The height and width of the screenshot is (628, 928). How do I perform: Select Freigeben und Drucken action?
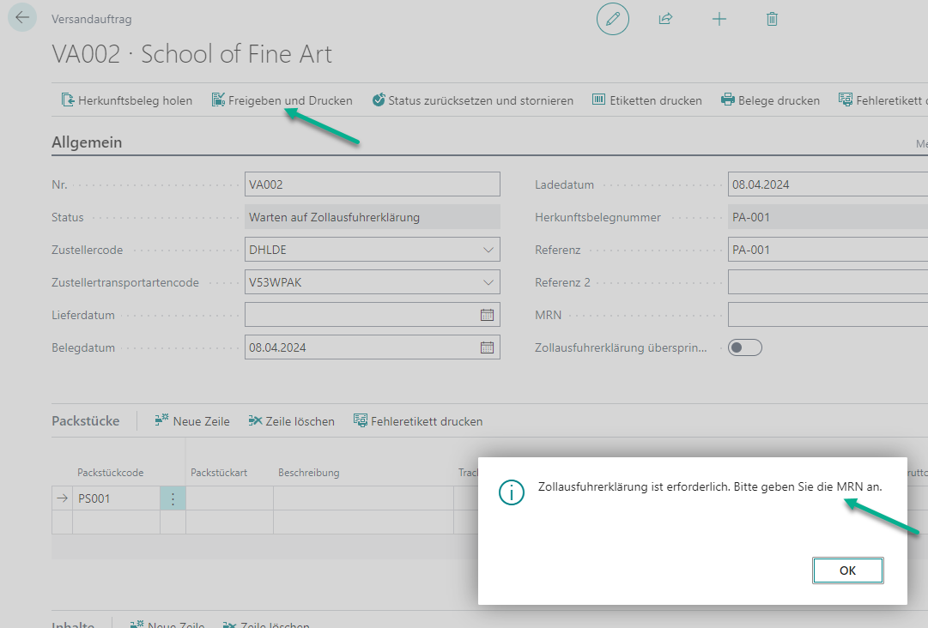pos(282,100)
